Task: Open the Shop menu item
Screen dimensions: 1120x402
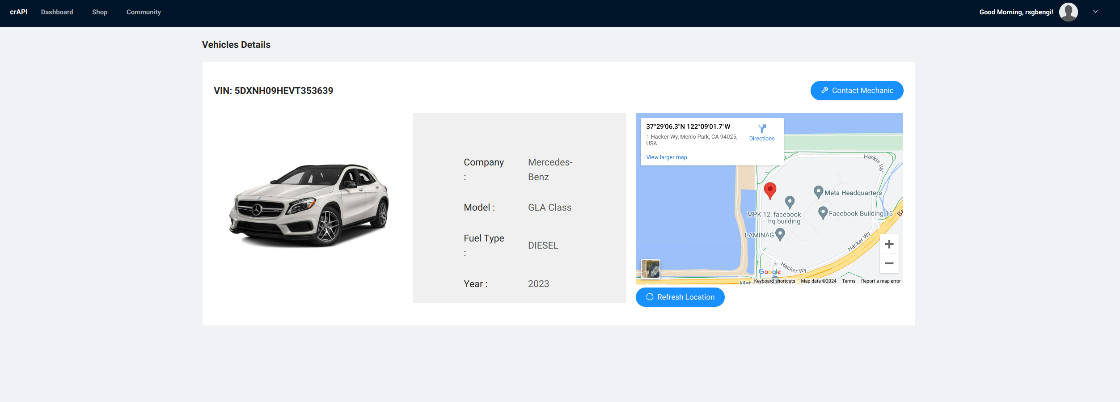Action: [x=100, y=12]
